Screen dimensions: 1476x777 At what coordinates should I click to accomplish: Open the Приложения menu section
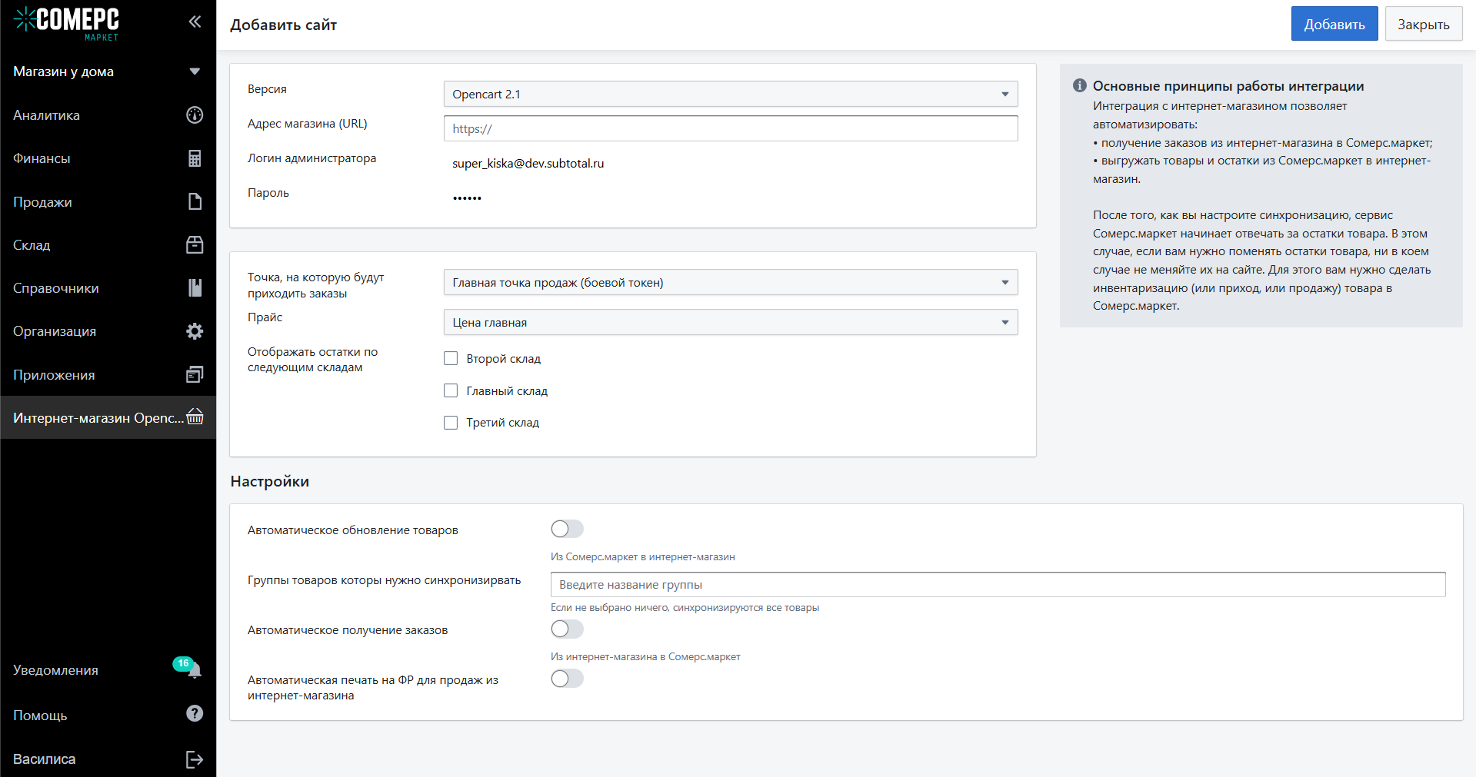108,374
